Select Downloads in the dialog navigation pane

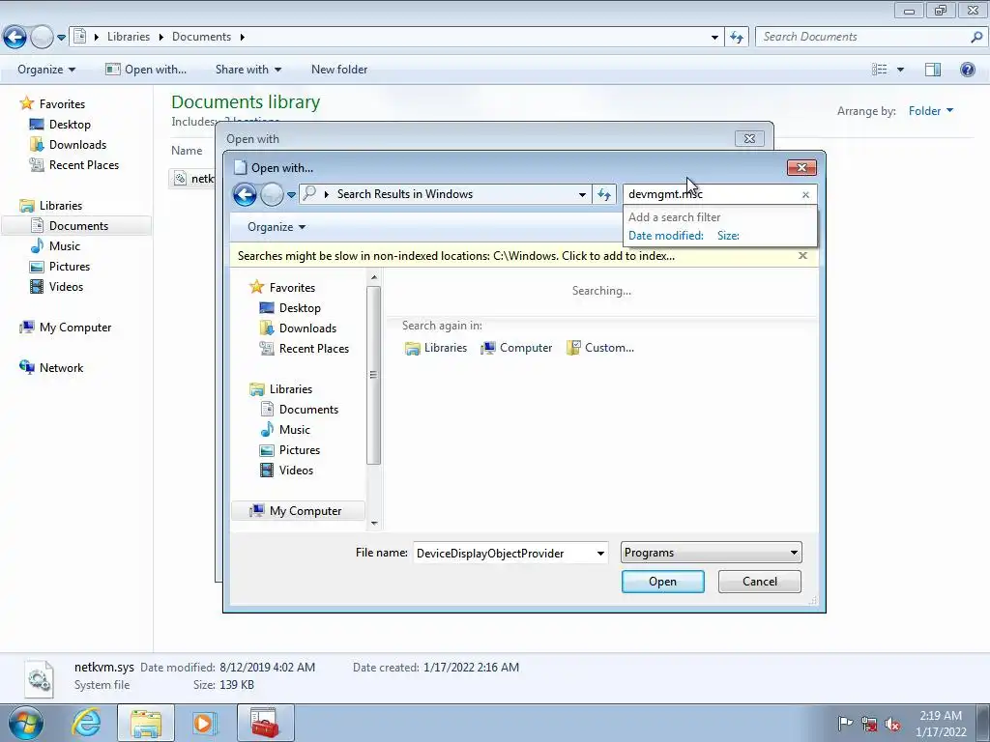tap(298, 328)
